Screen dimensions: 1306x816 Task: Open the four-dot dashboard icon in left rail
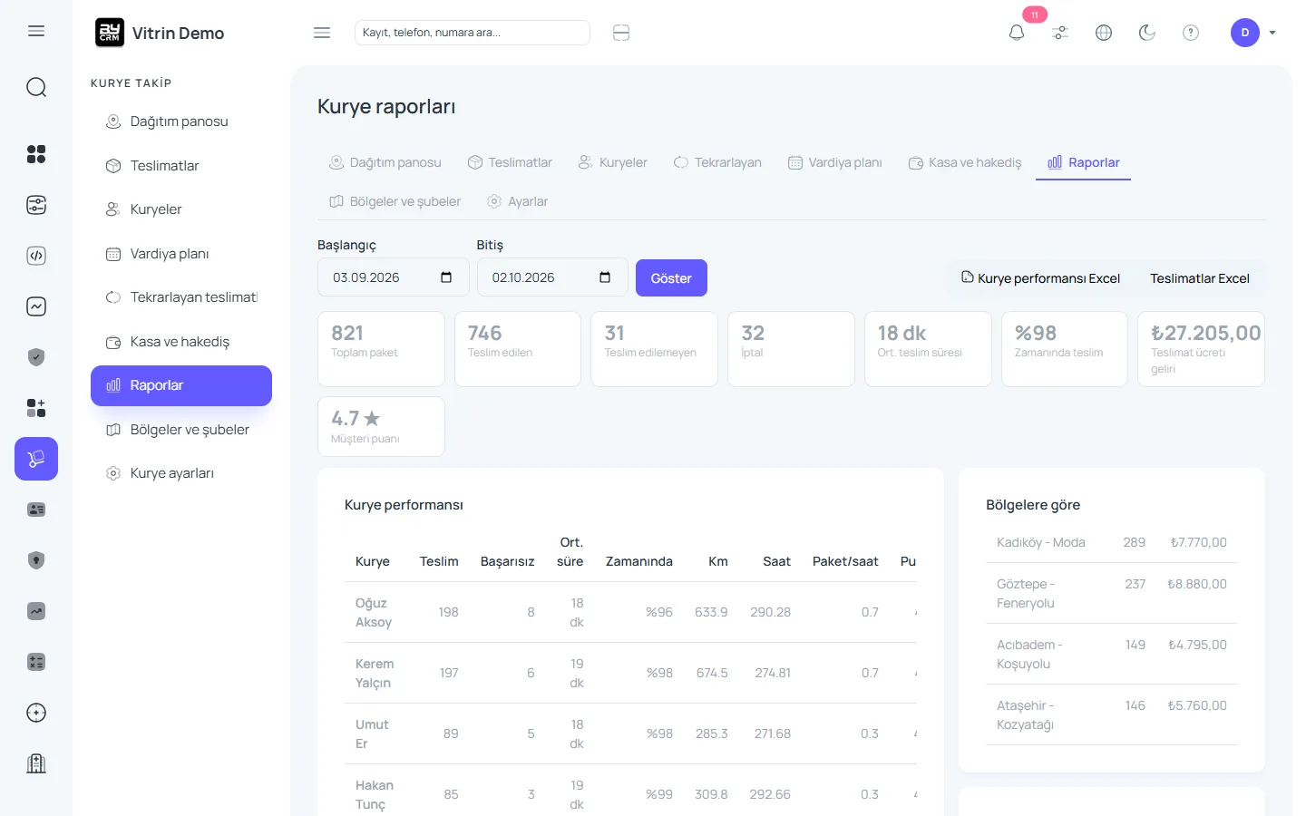(x=36, y=154)
